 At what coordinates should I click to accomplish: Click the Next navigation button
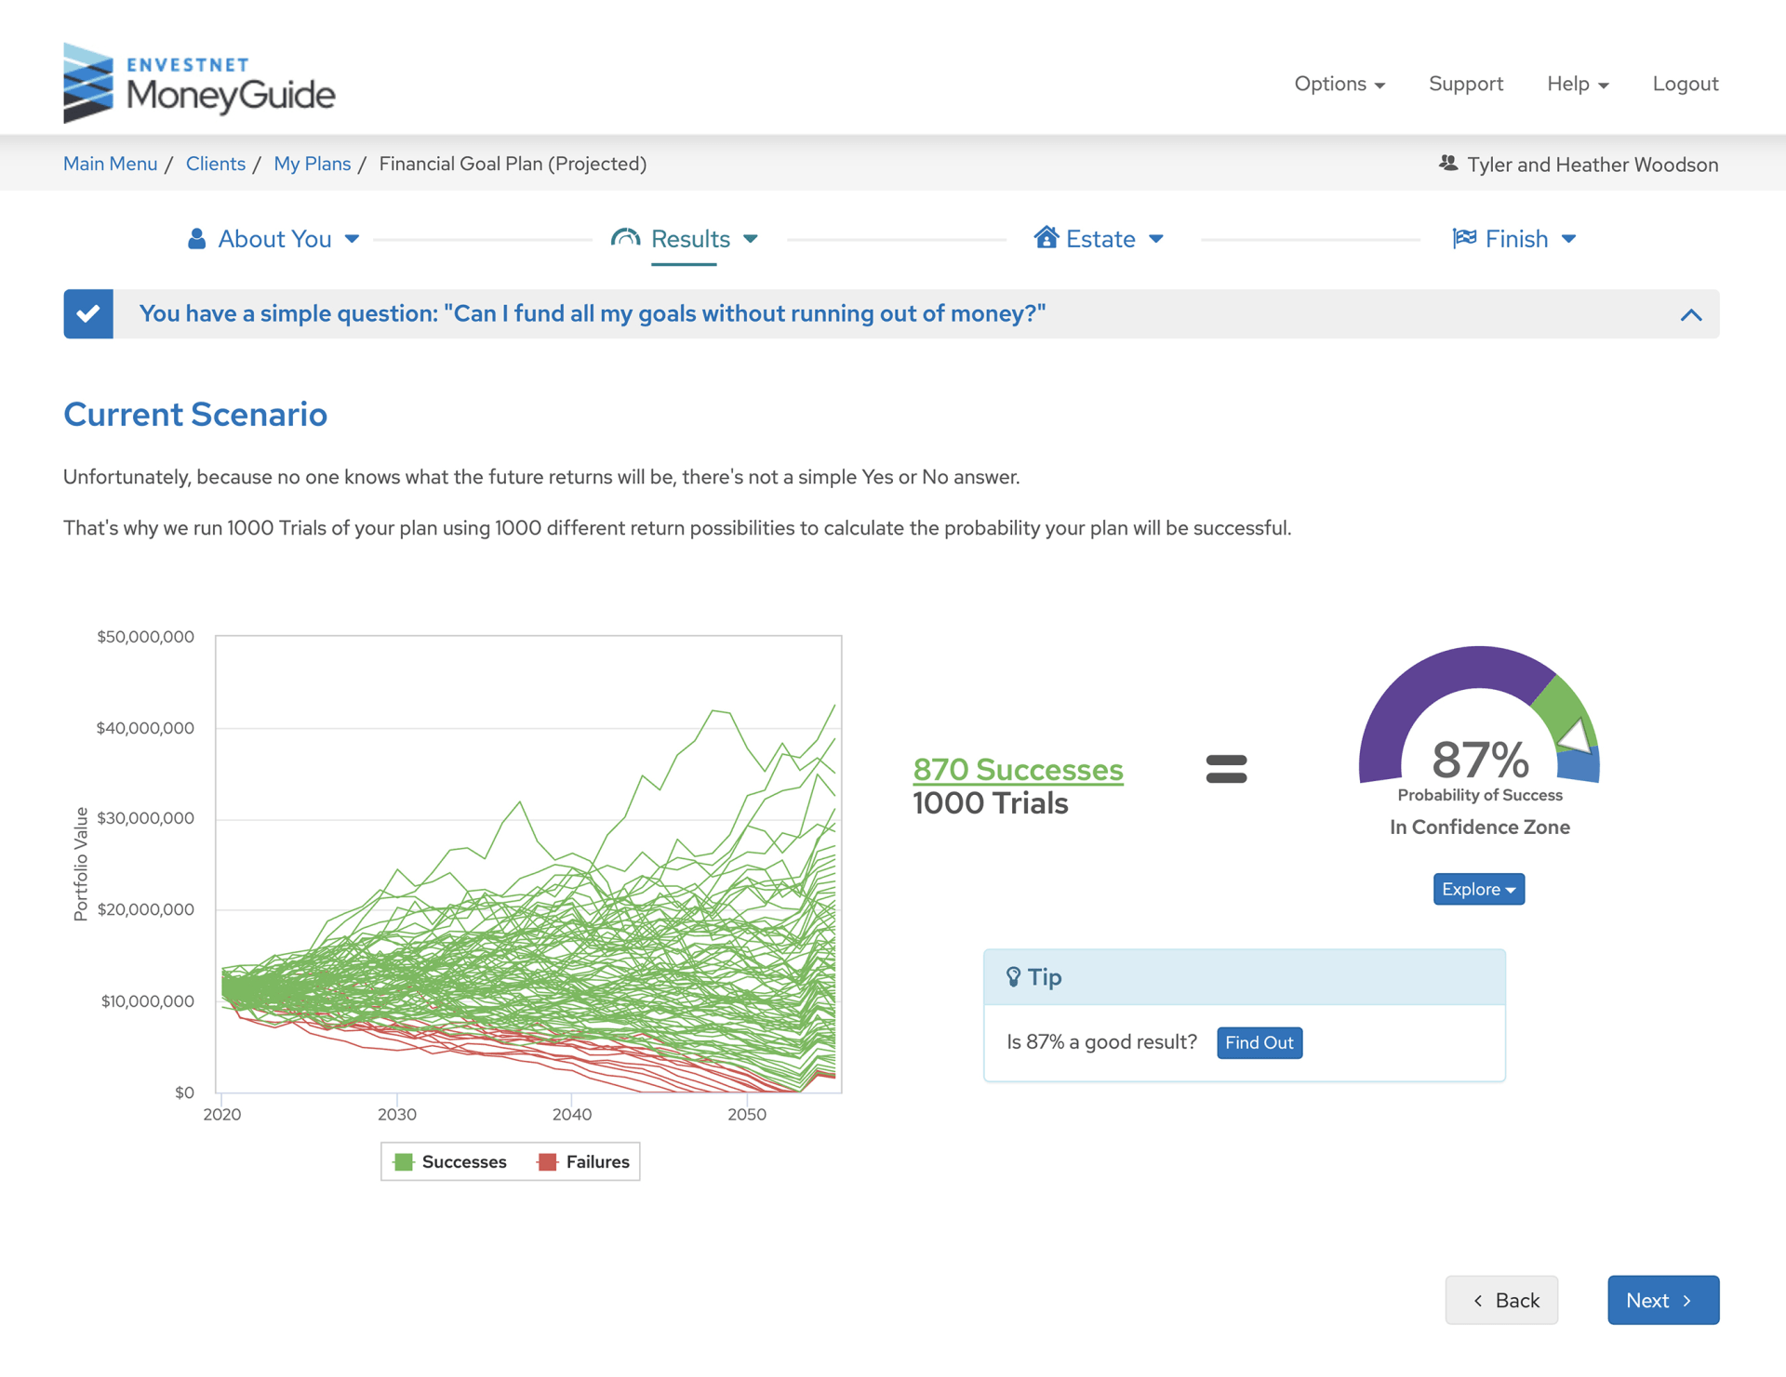[1663, 1299]
